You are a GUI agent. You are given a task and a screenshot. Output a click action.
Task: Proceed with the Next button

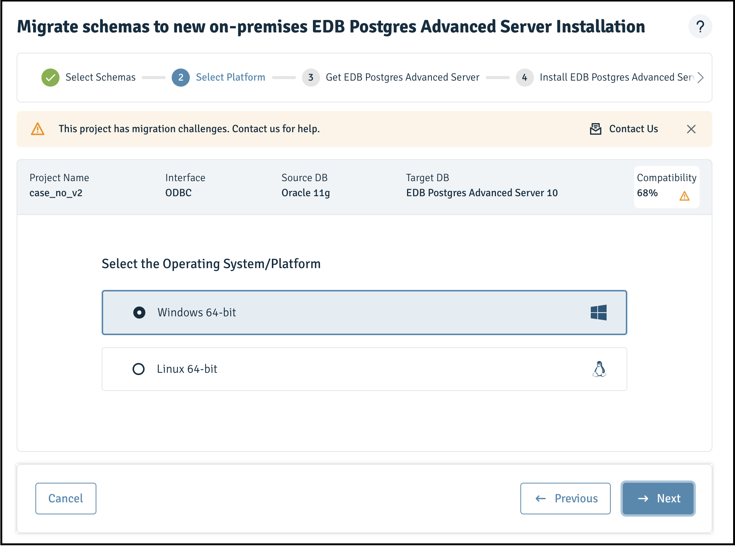[x=658, y=499]
